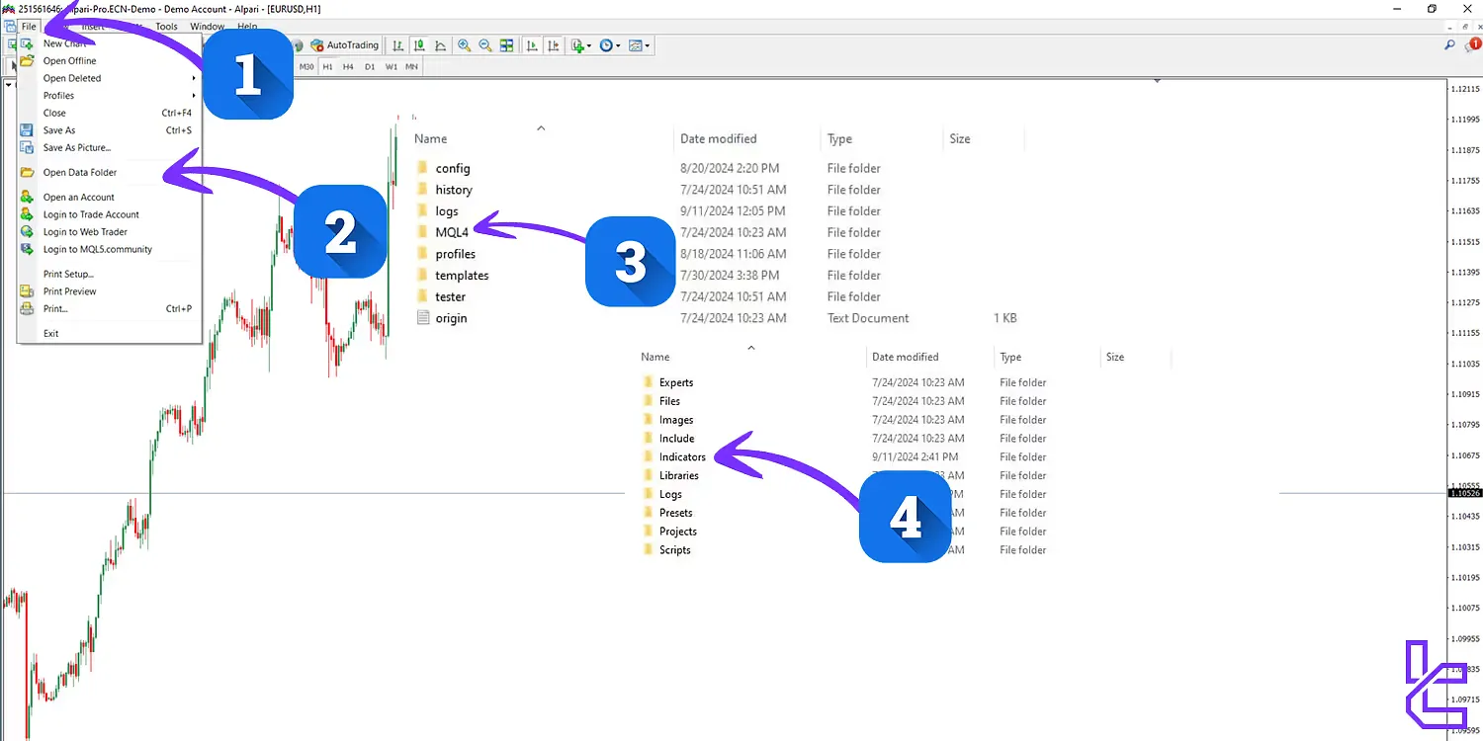Expand the indicators list dropdown arrow

pos(589,45)
